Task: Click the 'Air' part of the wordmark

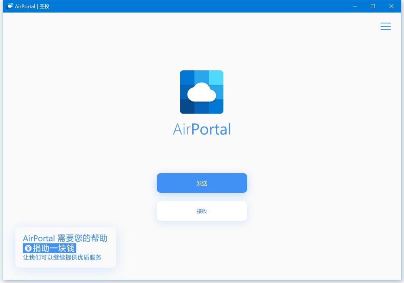Action: point(182,129)
